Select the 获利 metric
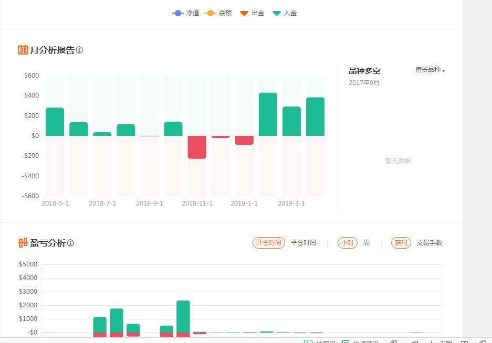Image resolution: width=492 pixels, height=343 pixels. (x=401, y=243)
